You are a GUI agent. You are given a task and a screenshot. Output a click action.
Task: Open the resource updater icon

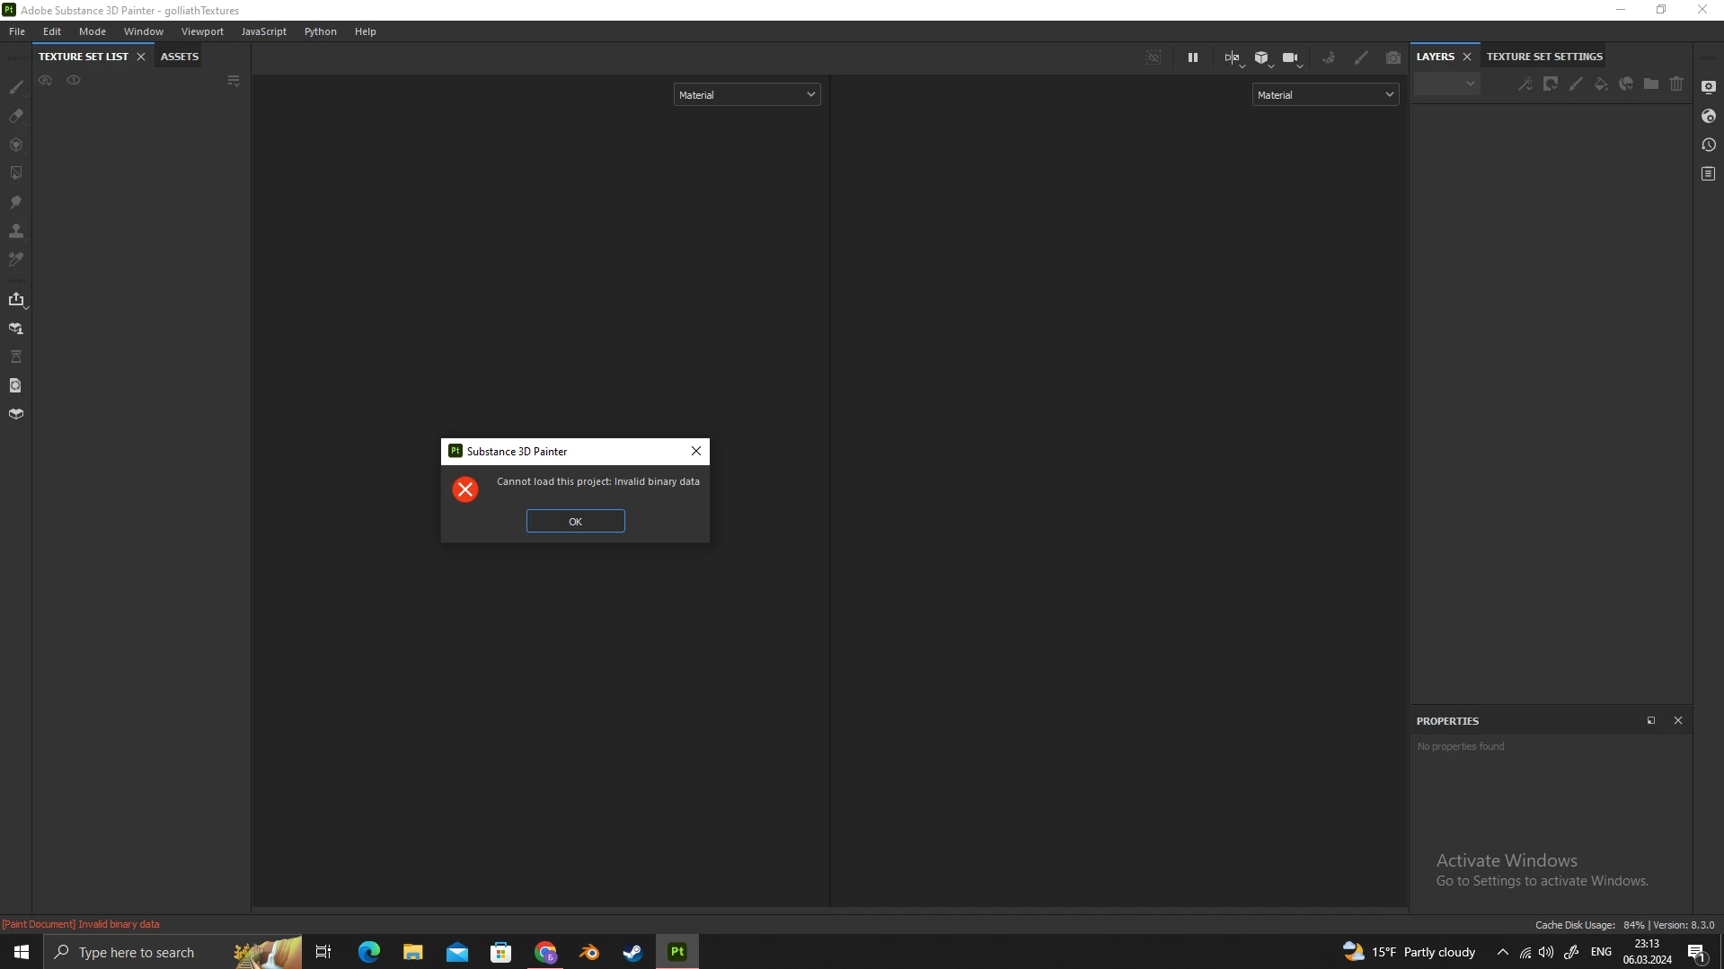click(16, 386)
